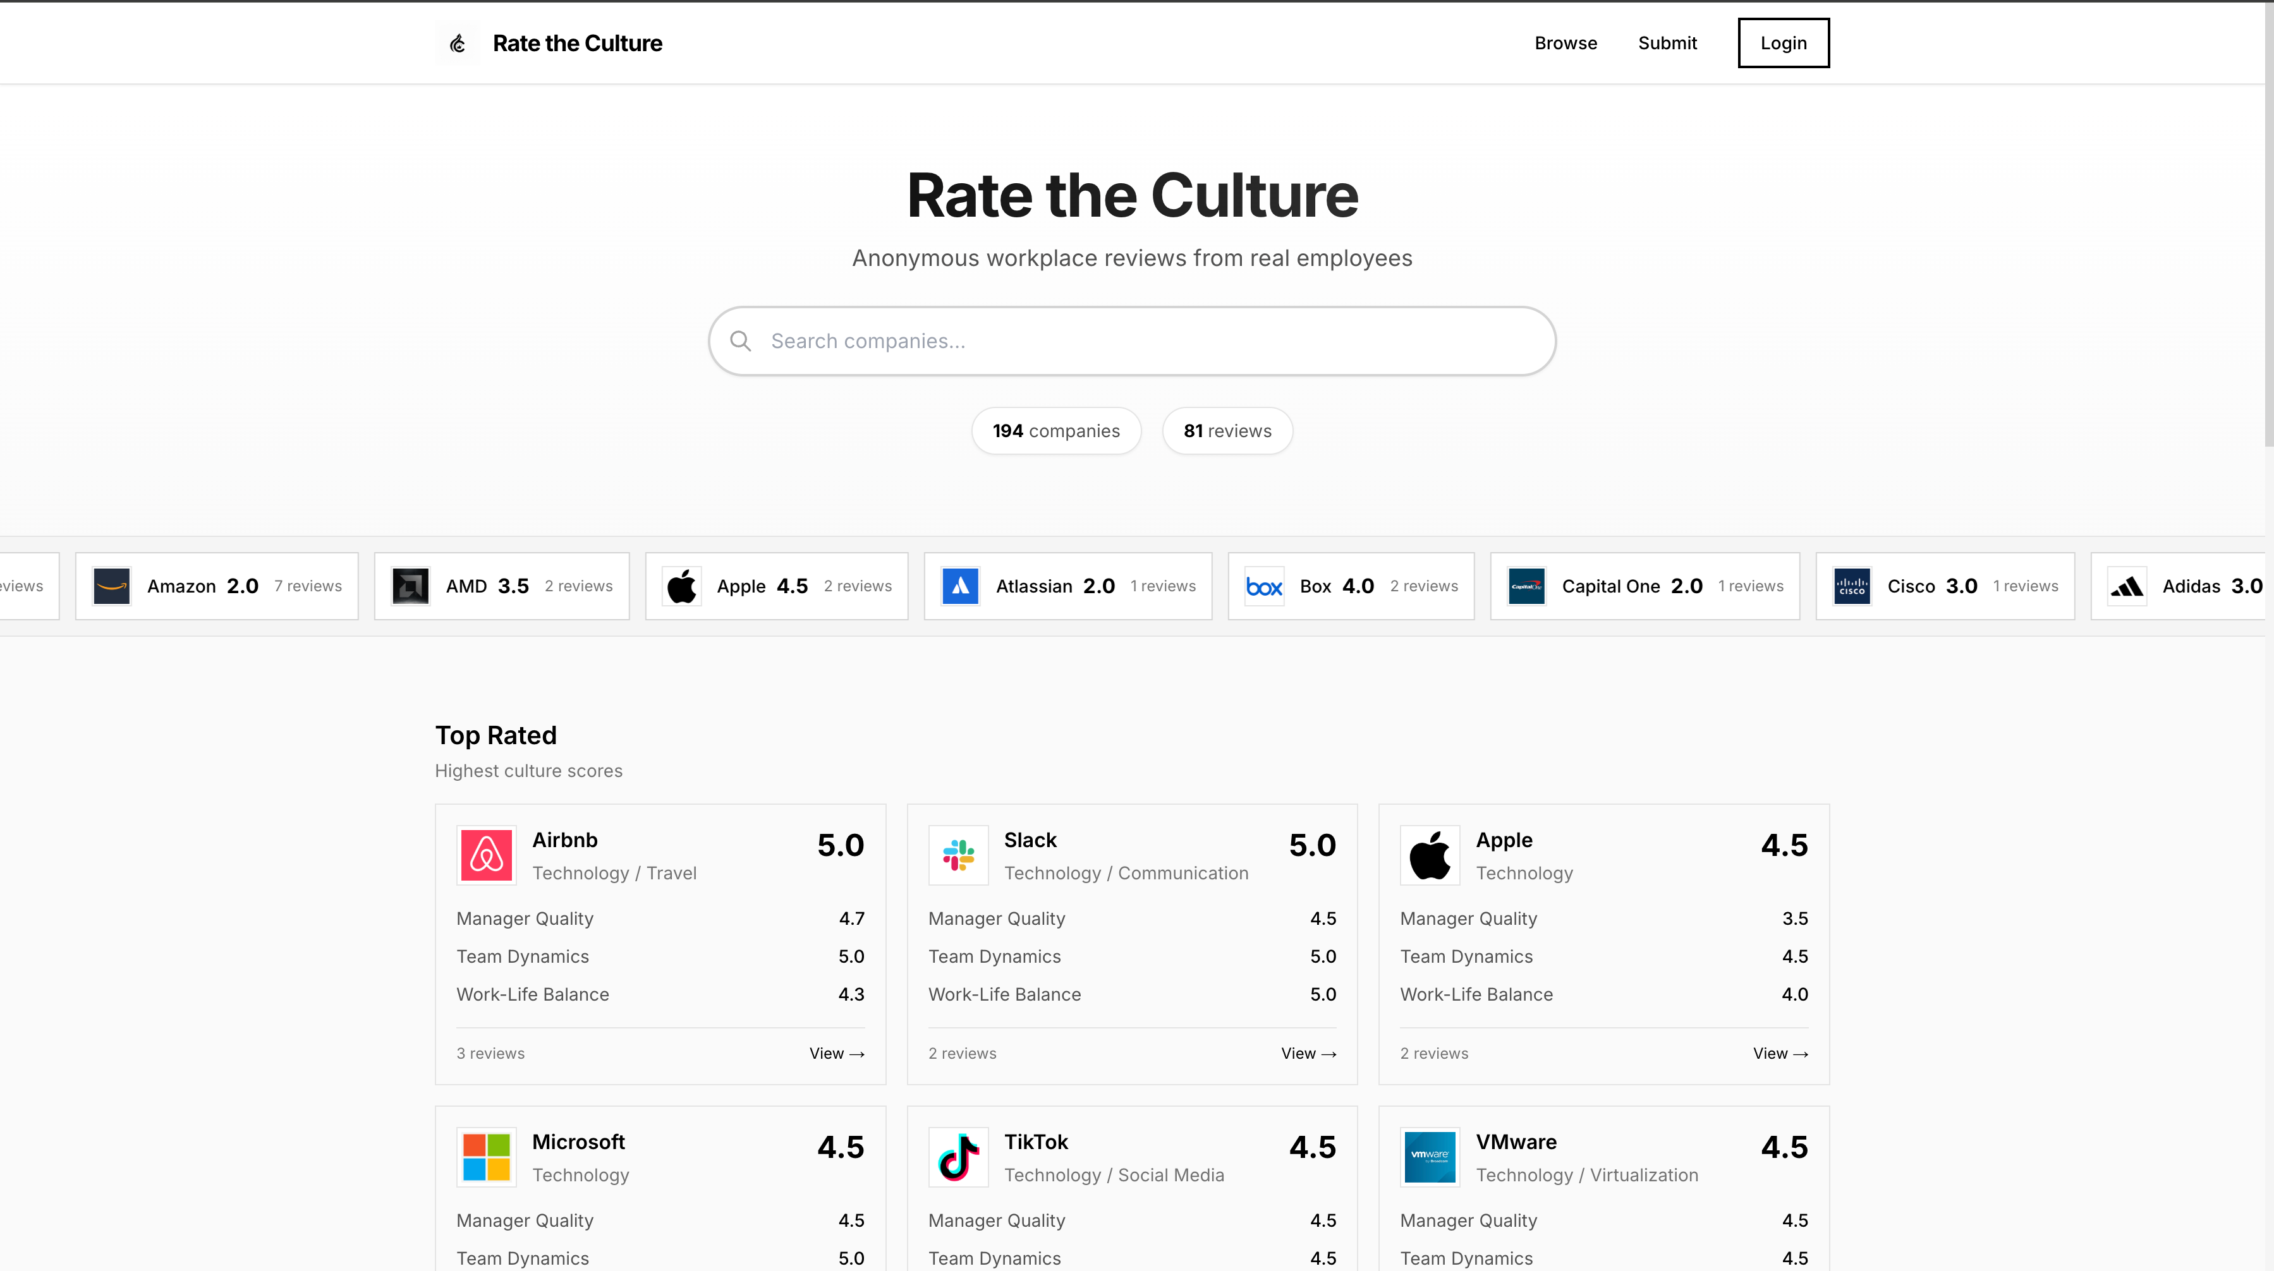Viewport: 2274px width, 1271px height.
Task: Click the Top Rated heading
Action: point(496,735)
